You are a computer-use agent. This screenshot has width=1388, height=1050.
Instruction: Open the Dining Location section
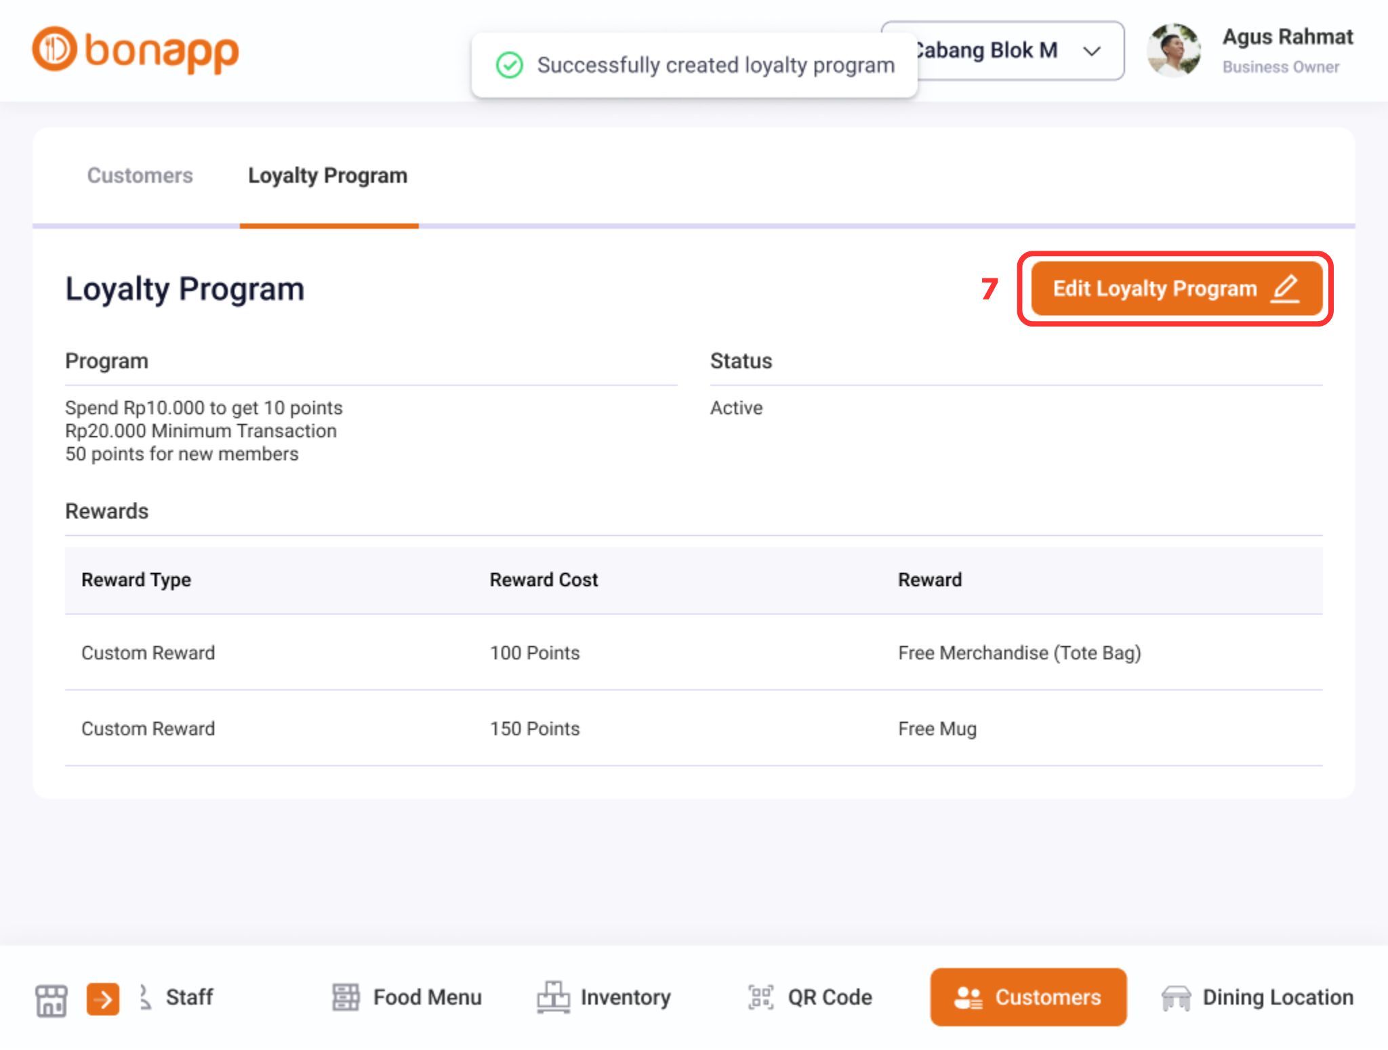1257,997
